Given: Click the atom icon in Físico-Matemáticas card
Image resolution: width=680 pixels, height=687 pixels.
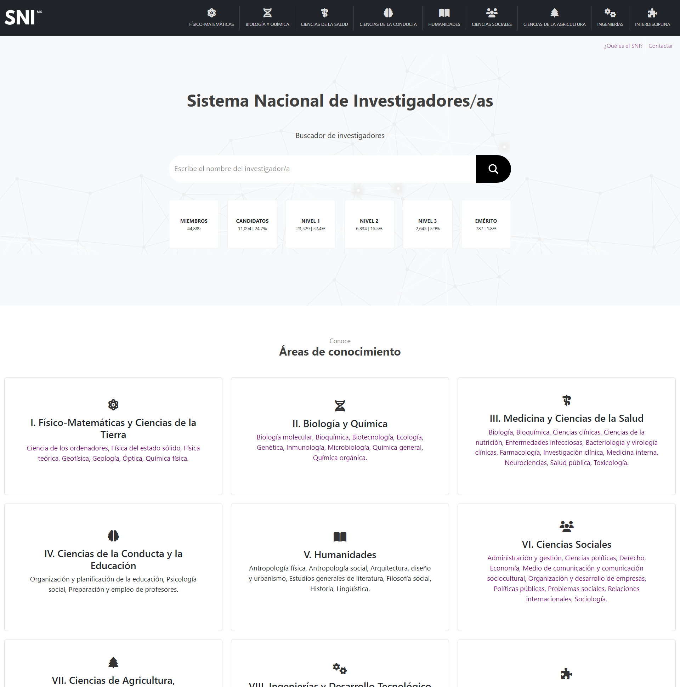Looking at the screenshot, I should (x=113, y=405).
